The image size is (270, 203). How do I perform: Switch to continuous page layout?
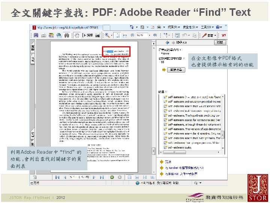tap(137, 177)
